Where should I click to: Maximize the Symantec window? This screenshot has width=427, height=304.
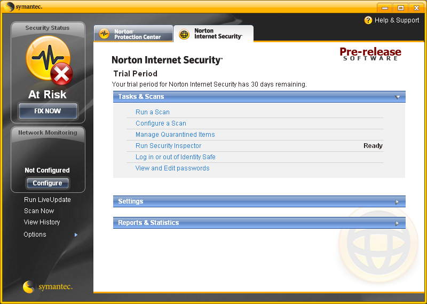pyautogui.click(x=401, y=7)
